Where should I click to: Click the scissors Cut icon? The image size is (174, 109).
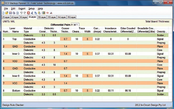(x=32, y=13)
